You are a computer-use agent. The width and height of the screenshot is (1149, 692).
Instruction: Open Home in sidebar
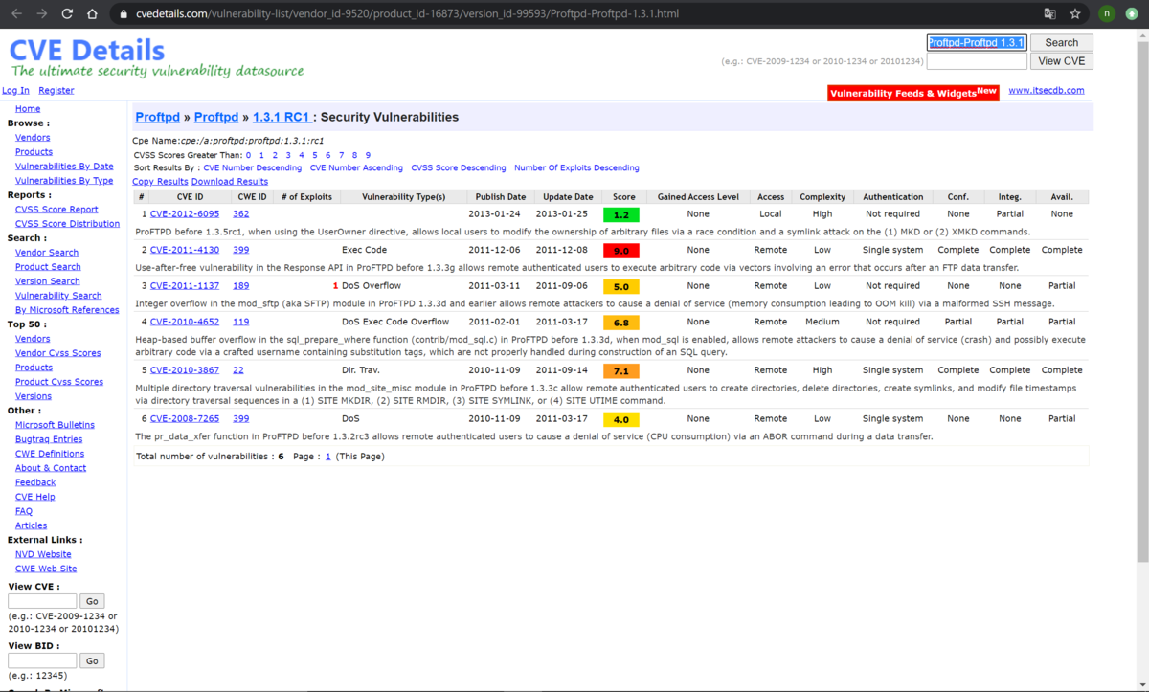point(28,109)
